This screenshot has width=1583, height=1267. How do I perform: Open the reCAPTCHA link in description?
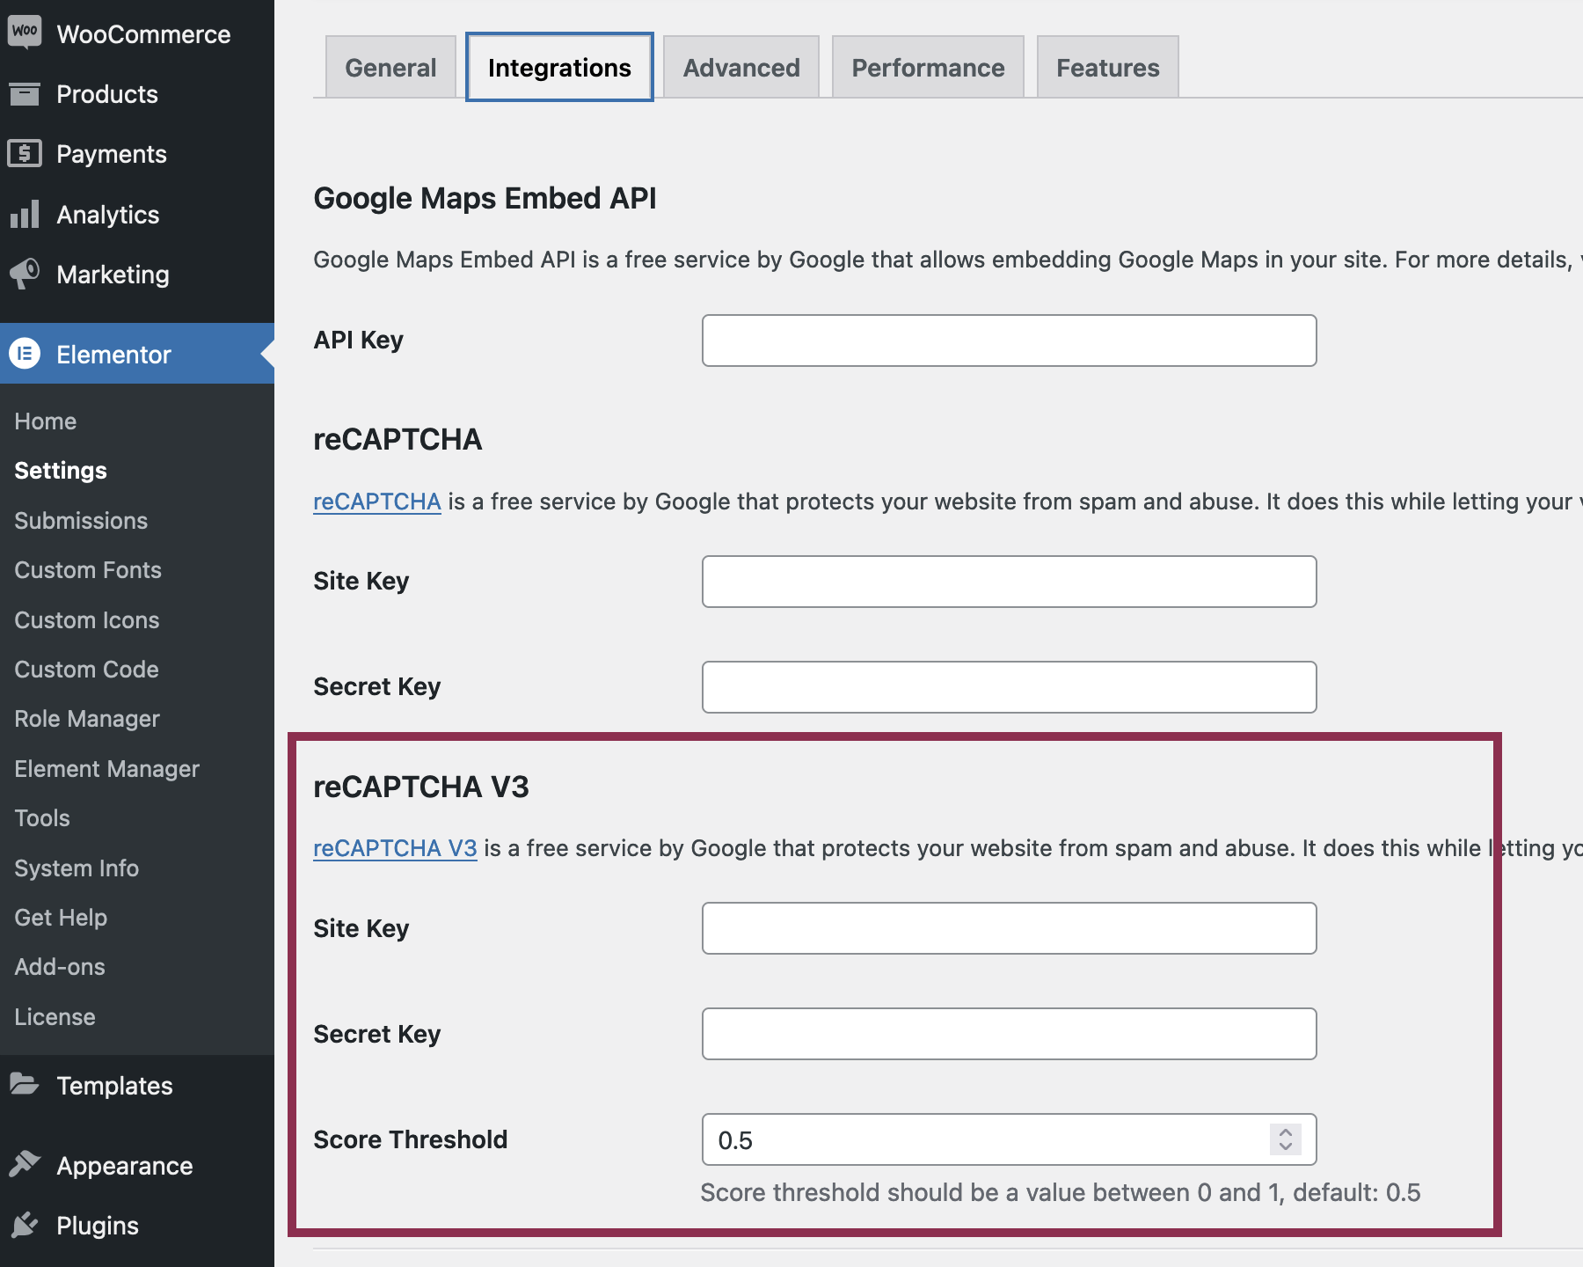pos(376,502)
